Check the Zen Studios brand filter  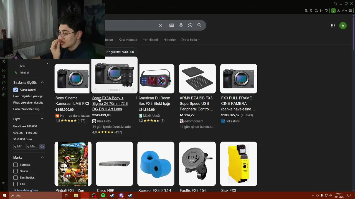(16, 177)
